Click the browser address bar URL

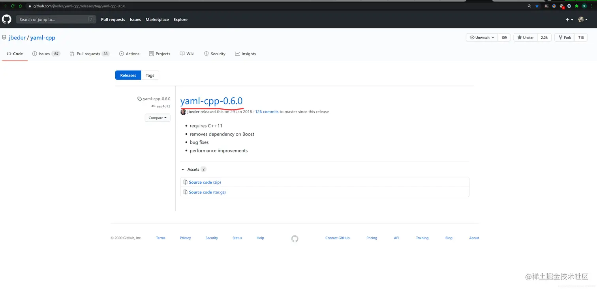(x=79, y=6)
